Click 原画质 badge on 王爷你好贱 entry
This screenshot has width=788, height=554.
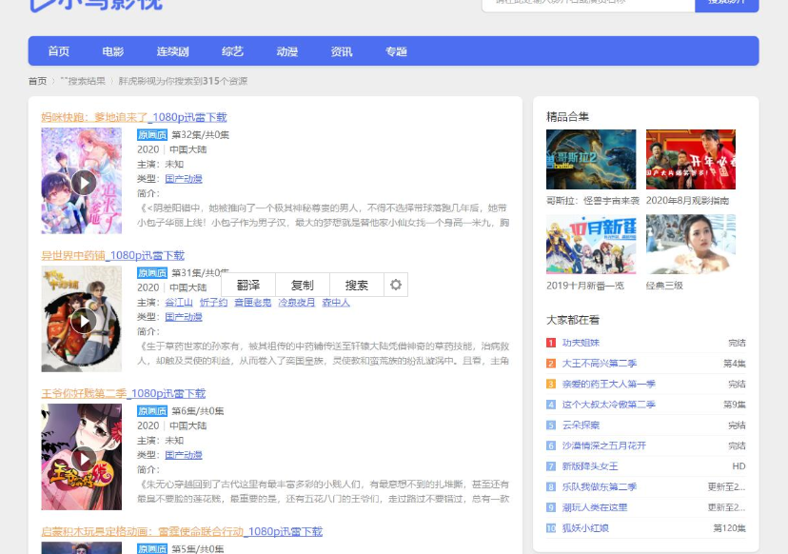151,410
